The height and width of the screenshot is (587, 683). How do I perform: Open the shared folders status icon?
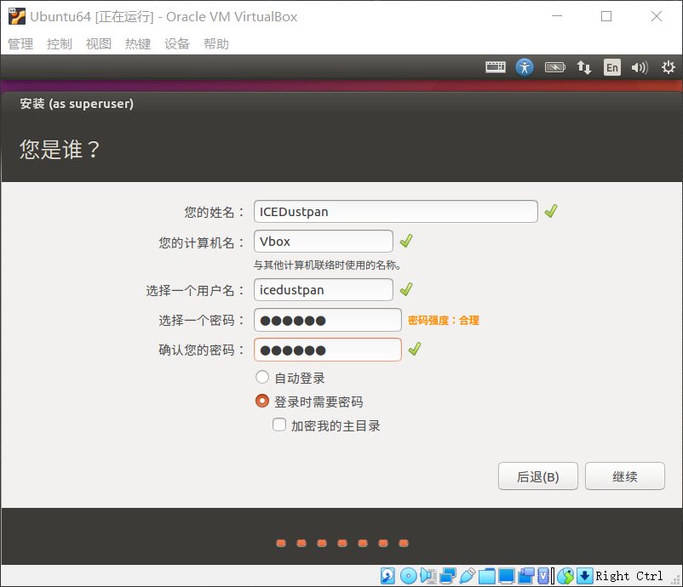tap(487, 576)
